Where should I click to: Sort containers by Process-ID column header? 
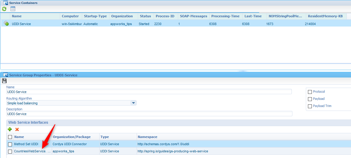tap(165, 16)
